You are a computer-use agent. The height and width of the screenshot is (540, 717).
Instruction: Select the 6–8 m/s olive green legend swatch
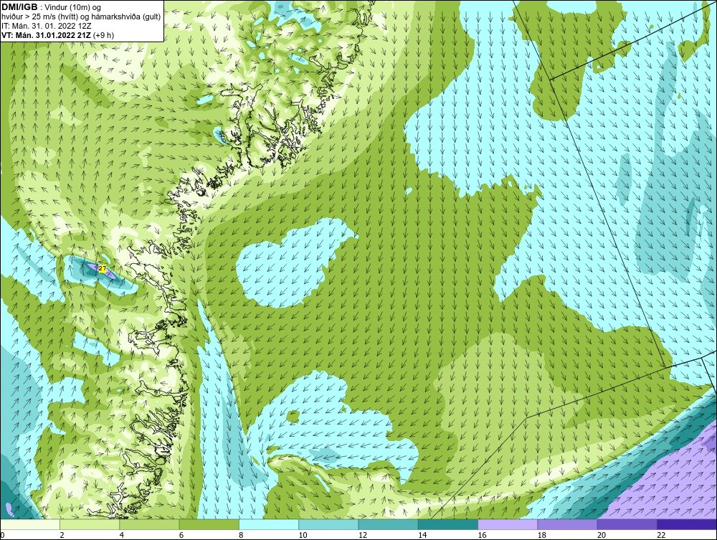point(209,524)
